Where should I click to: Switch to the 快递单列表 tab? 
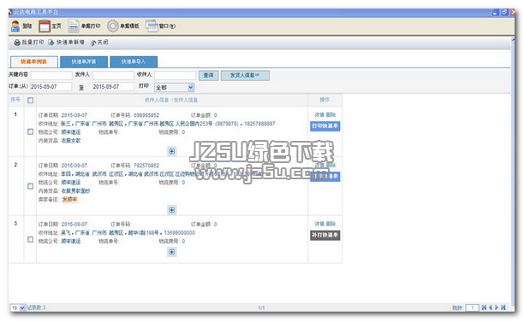point(33,61)
